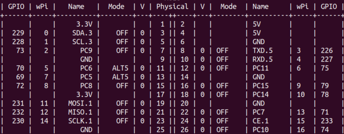
Task: Select GPIO number 229
Action: point(18,33)
